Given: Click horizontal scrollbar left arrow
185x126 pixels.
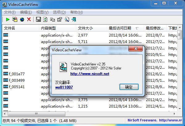Looking at the screenshot, I should pos(5,114).
